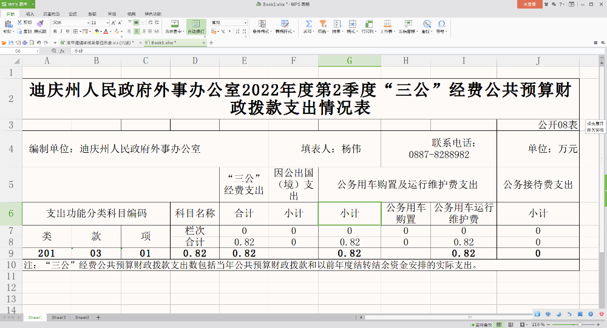This screenshot has width=607, height=328.
Task: Select the Format Painter (格式刷) brush
Action: pyautogui.click(x=40, y=23)
